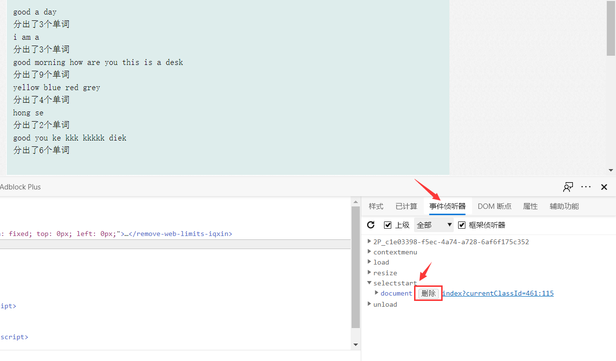Click the text '分出了9个单词'
Image resolution: width=616 pixels, height=361 pixels.
click(42, 75)
